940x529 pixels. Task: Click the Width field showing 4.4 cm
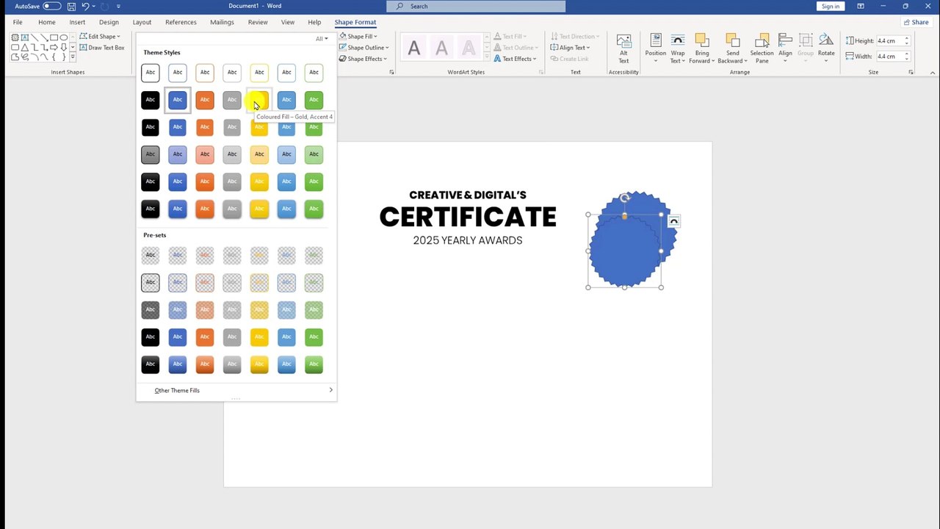[889, 56]
